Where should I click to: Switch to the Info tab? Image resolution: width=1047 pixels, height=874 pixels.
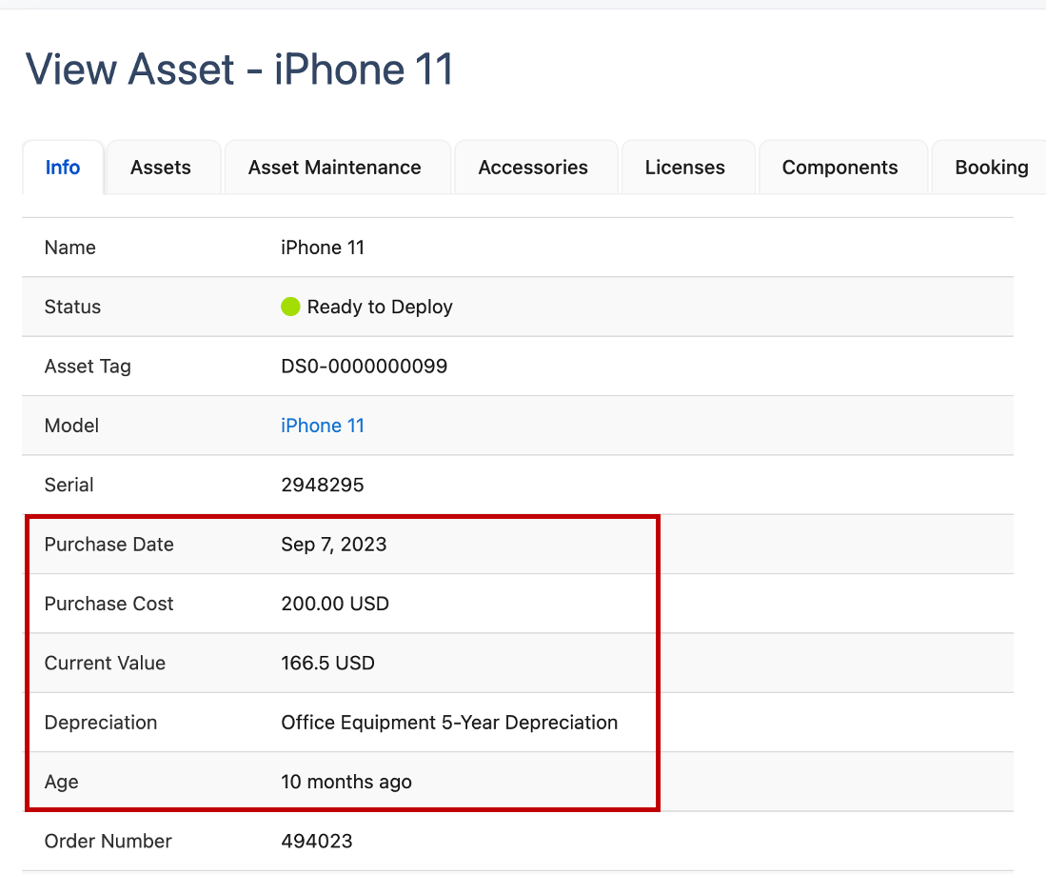pyautogui.click(x=63, y=168)
